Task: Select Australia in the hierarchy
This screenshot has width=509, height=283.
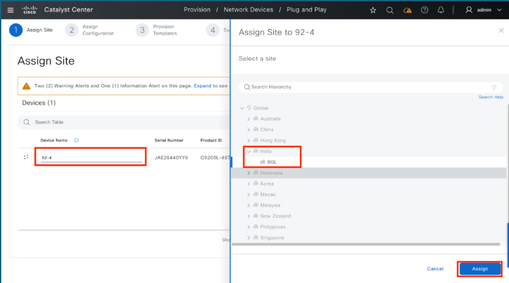Action: coord(270,119)
